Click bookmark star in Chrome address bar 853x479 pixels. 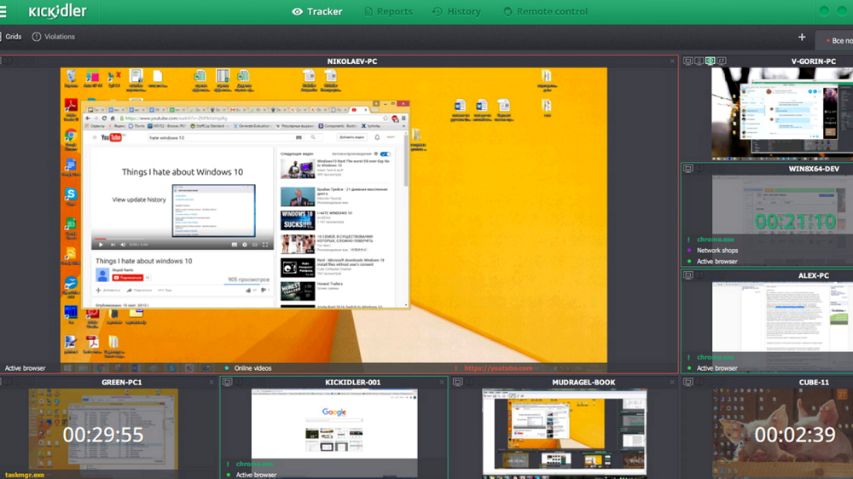386,118
